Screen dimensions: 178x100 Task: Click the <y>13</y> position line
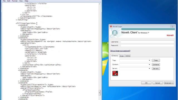pos(32,59)
